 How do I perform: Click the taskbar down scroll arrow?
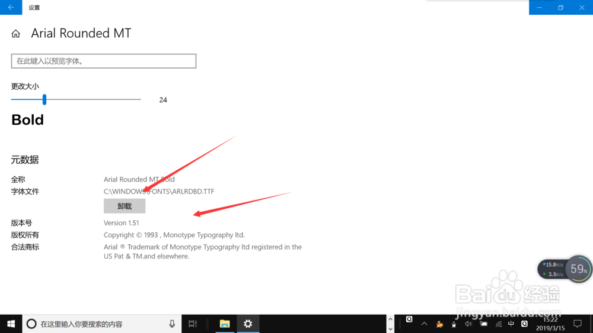click(390, 329)
